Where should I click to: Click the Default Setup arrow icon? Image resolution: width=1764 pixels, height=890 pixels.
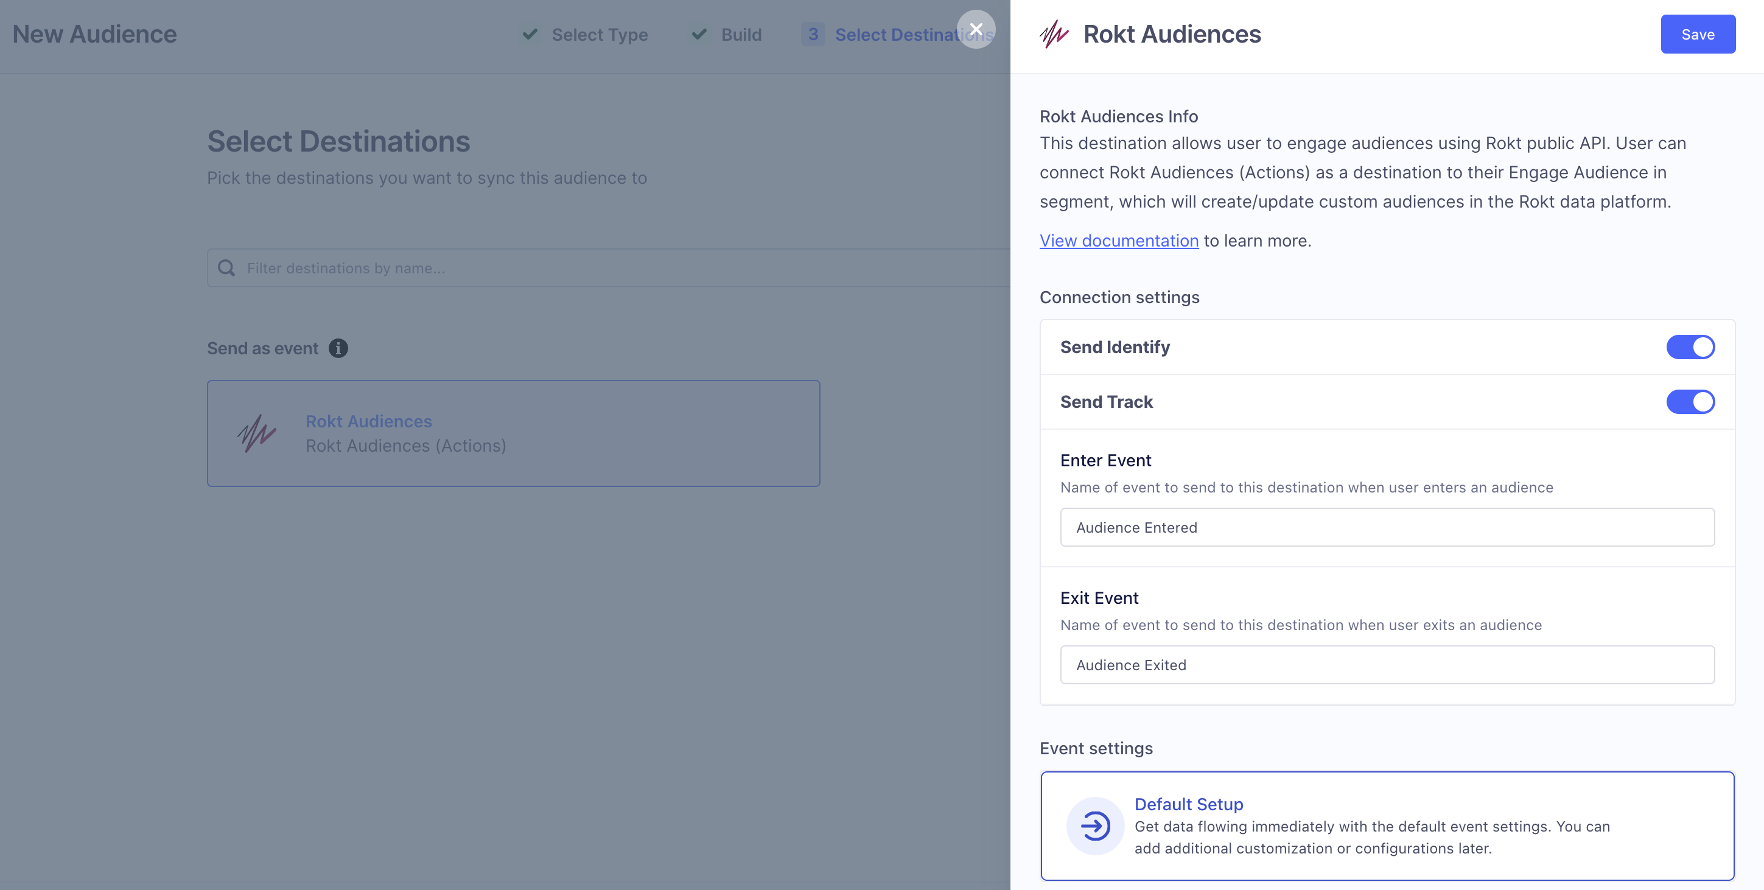point(1095,825)
